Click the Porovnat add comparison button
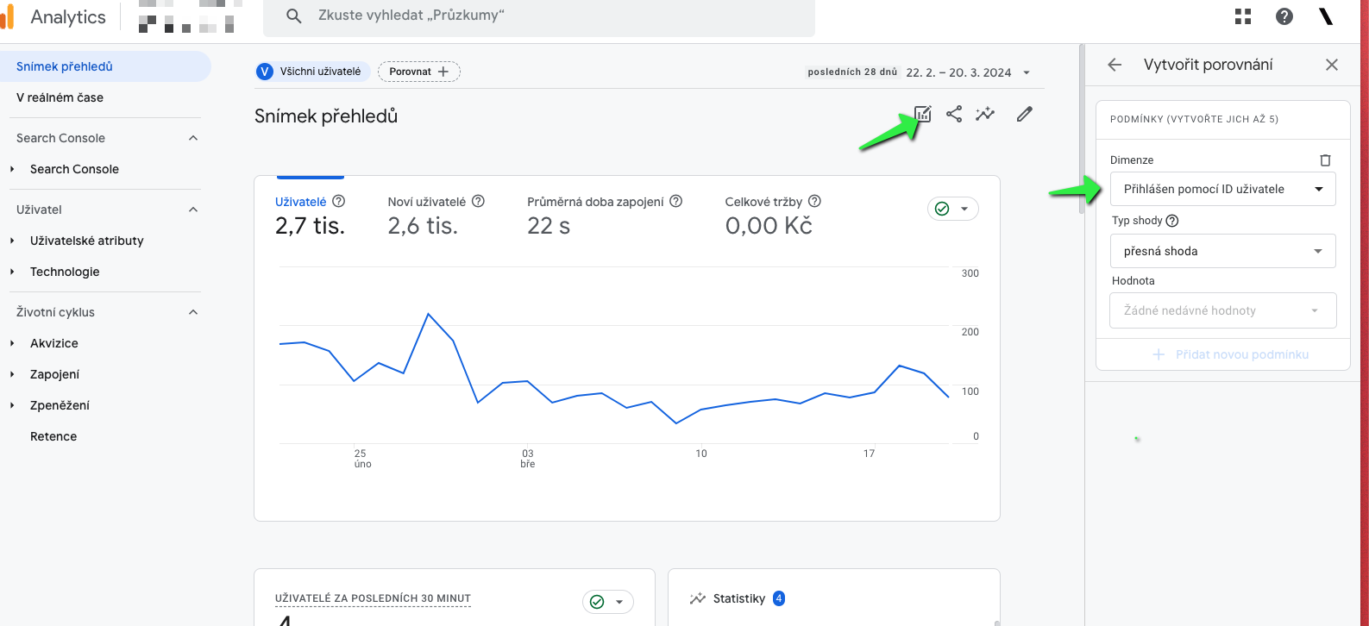This screenshot has width=1369, height=626. click(x=419, y=72)
